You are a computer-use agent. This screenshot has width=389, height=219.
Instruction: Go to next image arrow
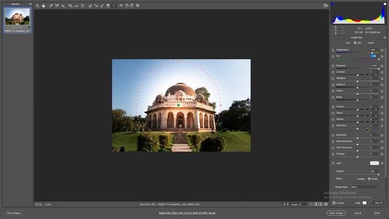(288, 204)
